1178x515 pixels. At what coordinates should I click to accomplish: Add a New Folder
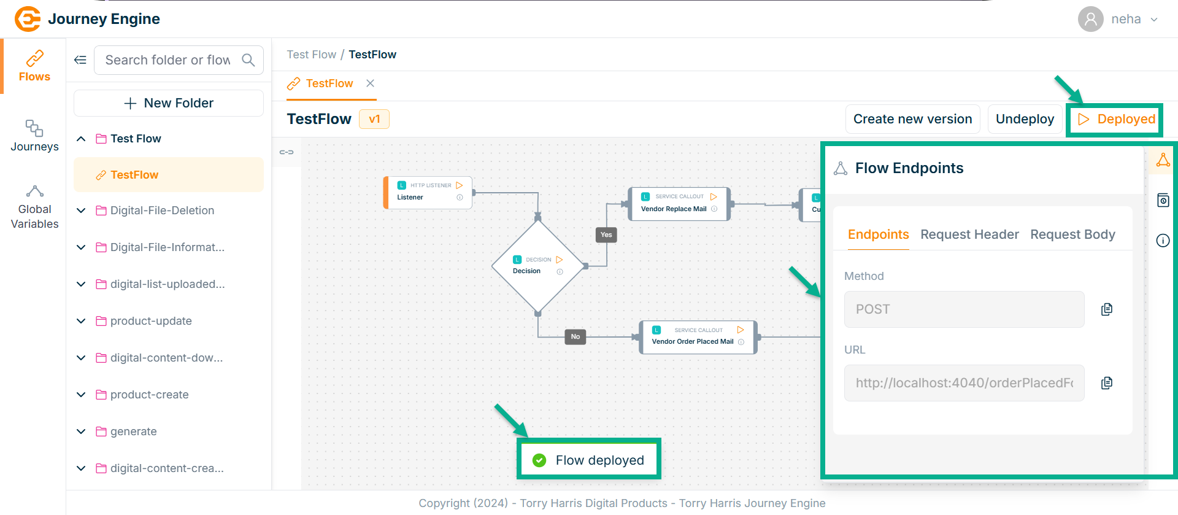tap(169, 103)
